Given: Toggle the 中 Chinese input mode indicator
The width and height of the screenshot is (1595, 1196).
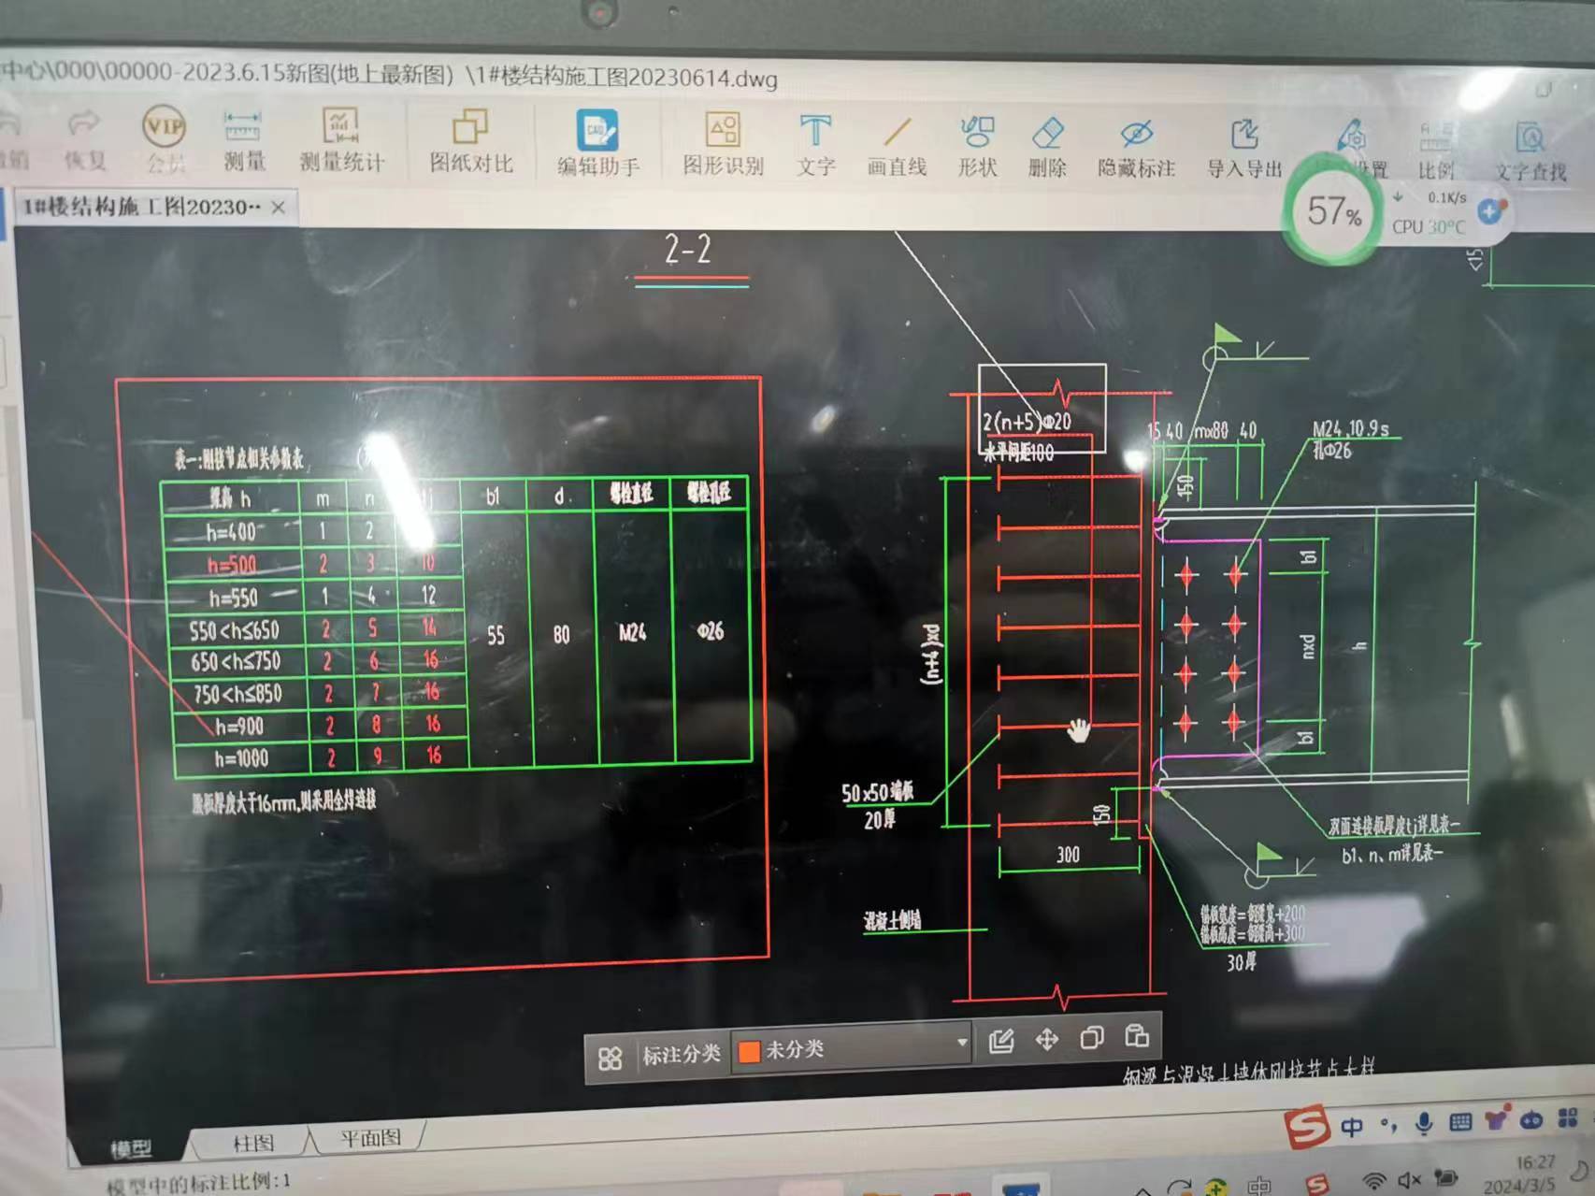Looking at the screenshot, I should [x=1352, y=1126].
